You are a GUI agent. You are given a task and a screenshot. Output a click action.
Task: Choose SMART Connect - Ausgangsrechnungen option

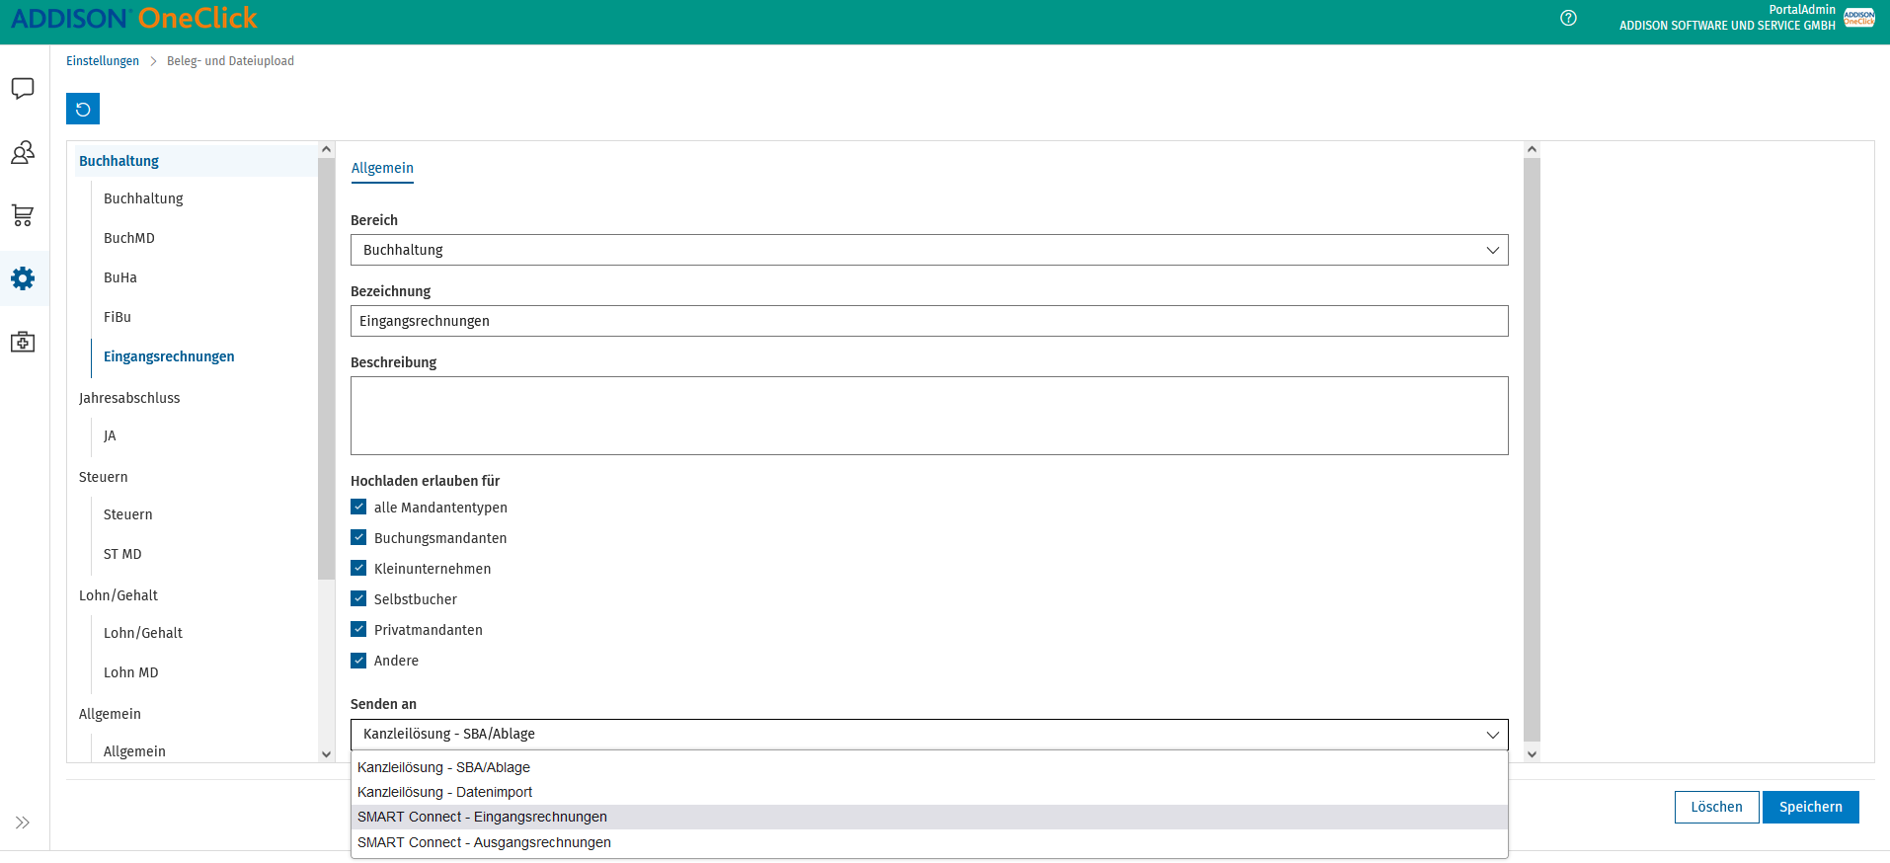point(929,842)
